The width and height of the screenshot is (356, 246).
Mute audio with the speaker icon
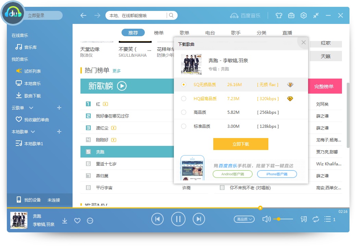(266, 219)
